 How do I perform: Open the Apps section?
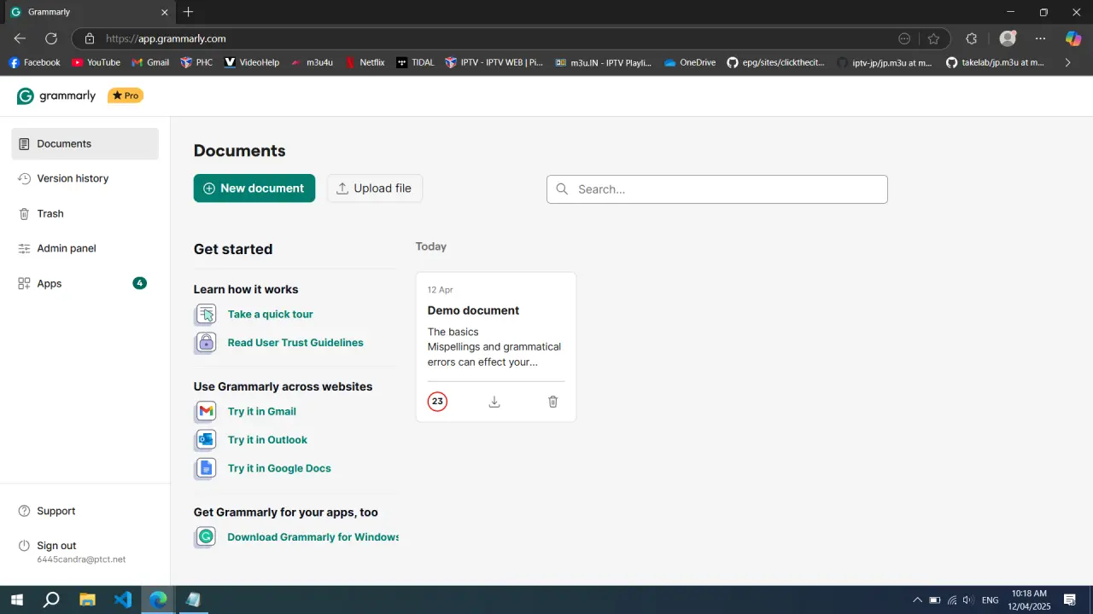85,284
